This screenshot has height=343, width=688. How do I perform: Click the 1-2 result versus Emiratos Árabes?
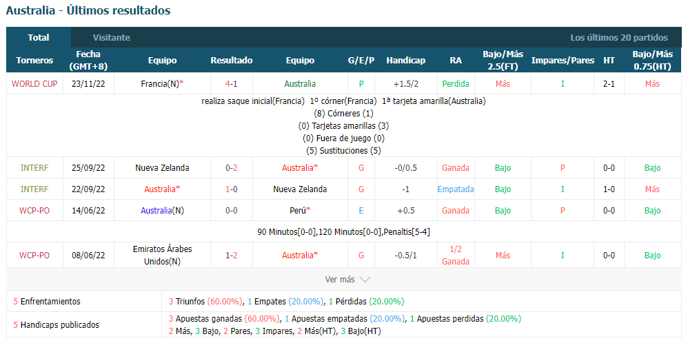[232, 256]
